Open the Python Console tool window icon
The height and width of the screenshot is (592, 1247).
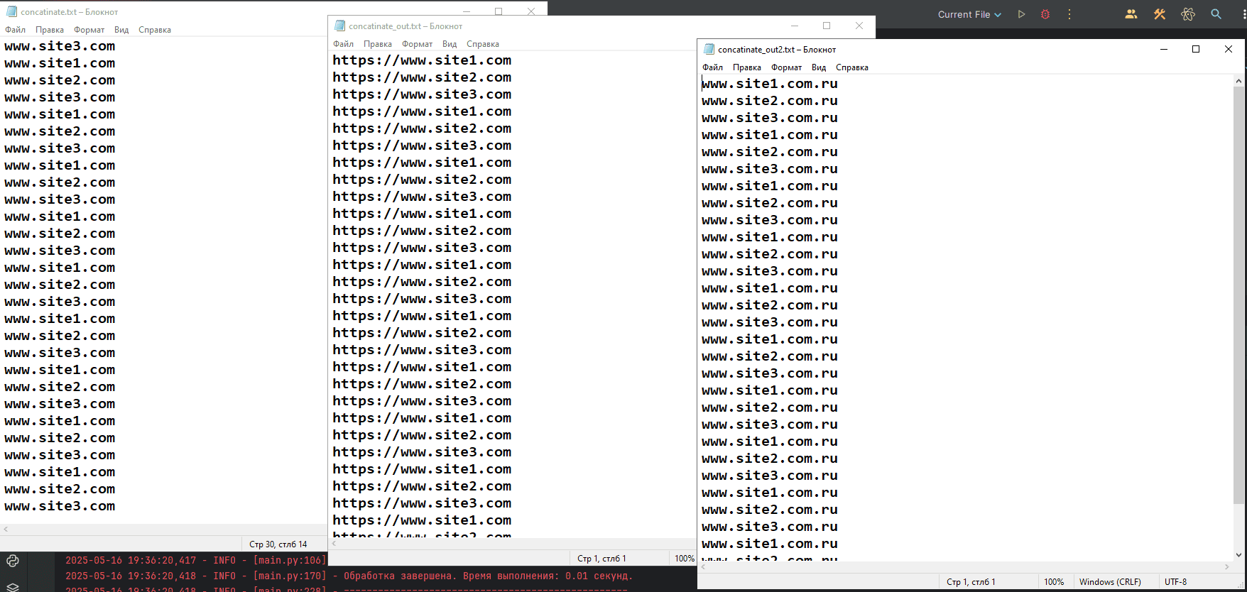13,561
